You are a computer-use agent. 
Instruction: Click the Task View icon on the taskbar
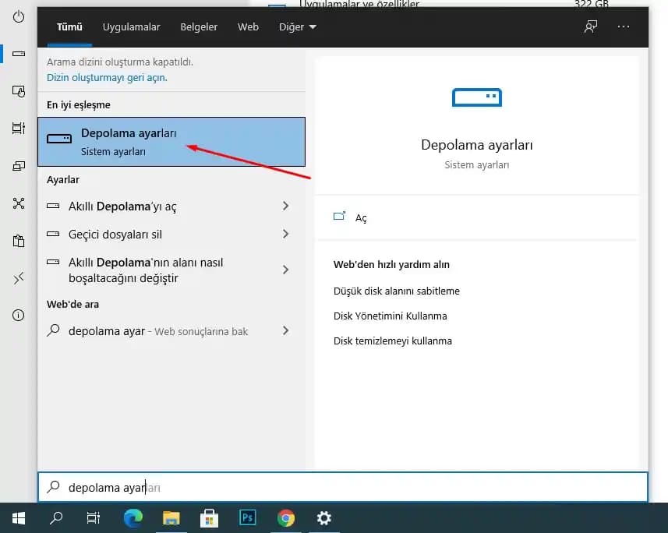pyautogui.click(x=94, y=517)
